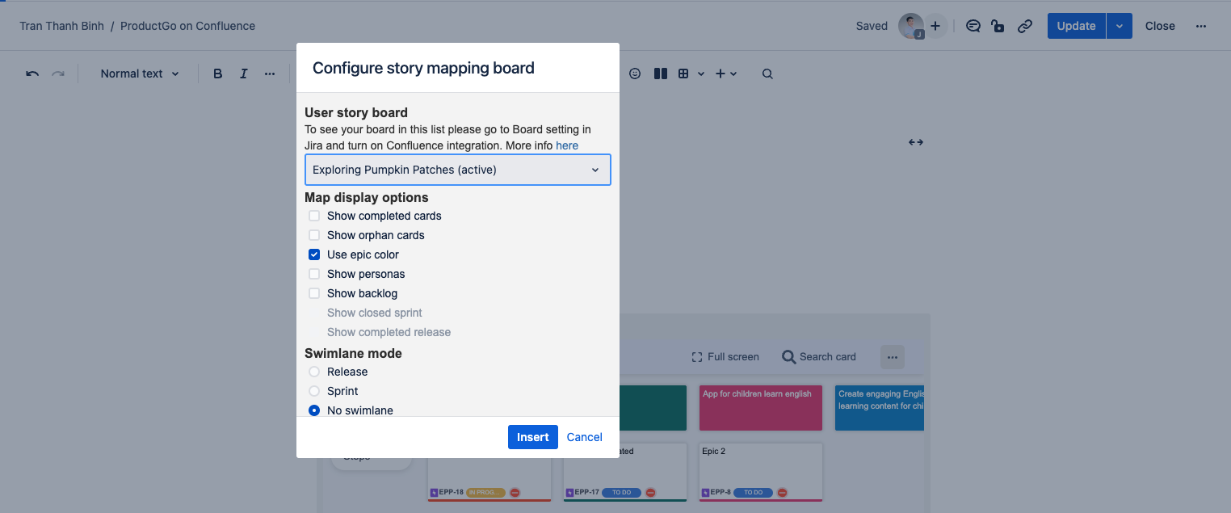Open ProductGo on Confluence breadcrumb
This screenshot has width=1231, height=513.
tap(187, 26)
